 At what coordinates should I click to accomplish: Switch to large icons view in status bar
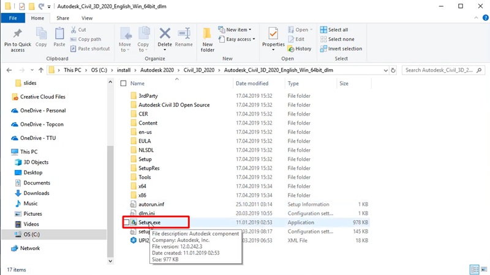tap(484, 269)
